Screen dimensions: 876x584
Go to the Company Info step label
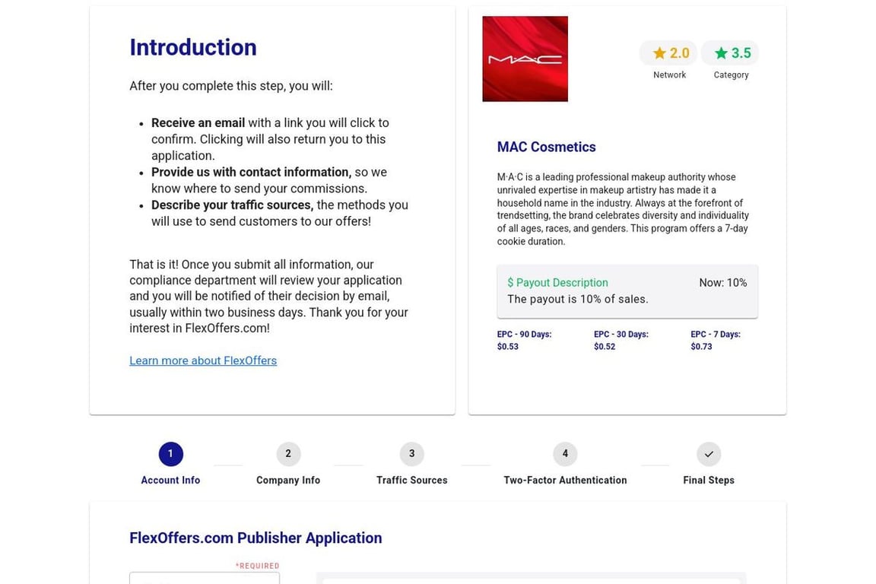pyautogui.click(x=288, y=480)
